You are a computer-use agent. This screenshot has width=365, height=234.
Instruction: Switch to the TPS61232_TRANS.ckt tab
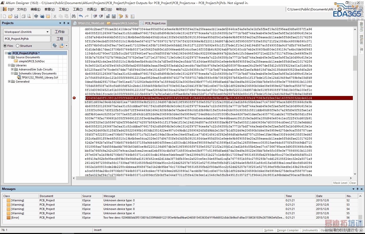(89, 23)
